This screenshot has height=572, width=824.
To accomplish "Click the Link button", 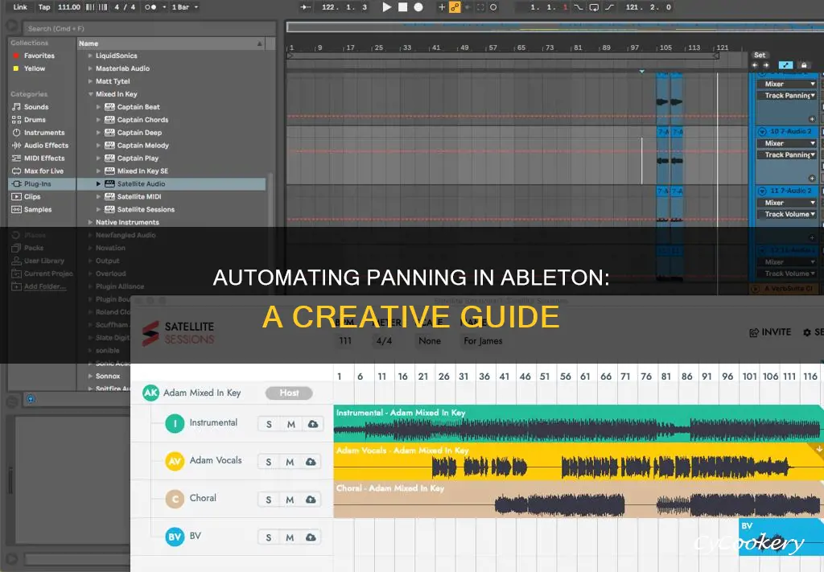I will coord(20,6).
